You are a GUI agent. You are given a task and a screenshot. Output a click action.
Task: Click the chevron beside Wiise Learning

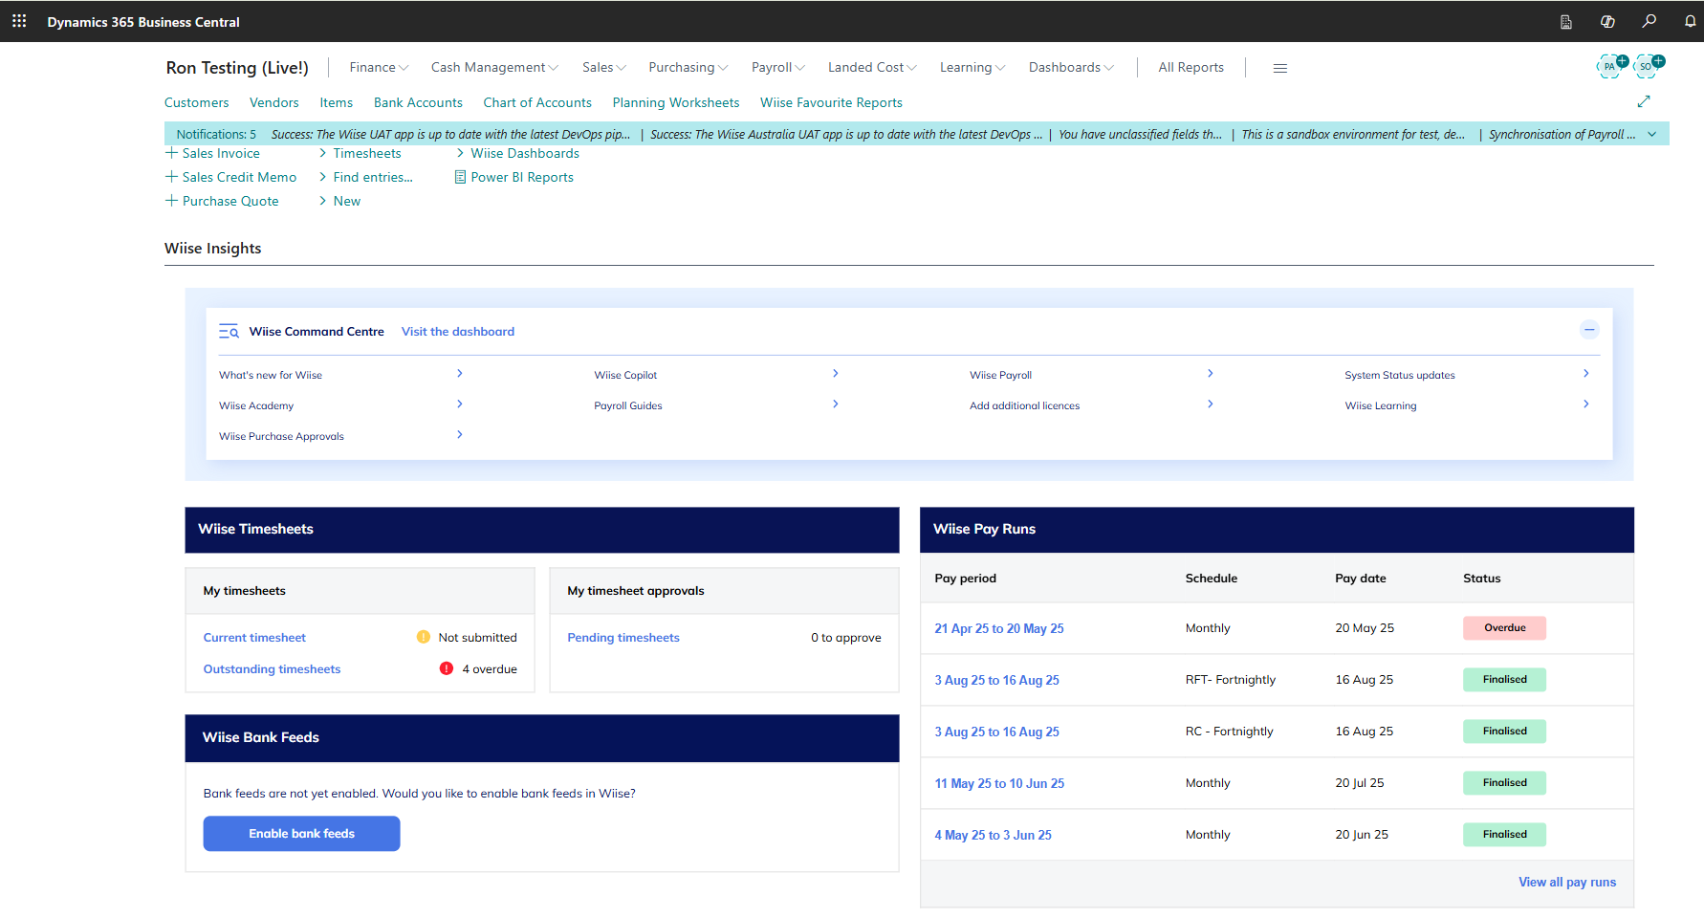pos(1586,404)
